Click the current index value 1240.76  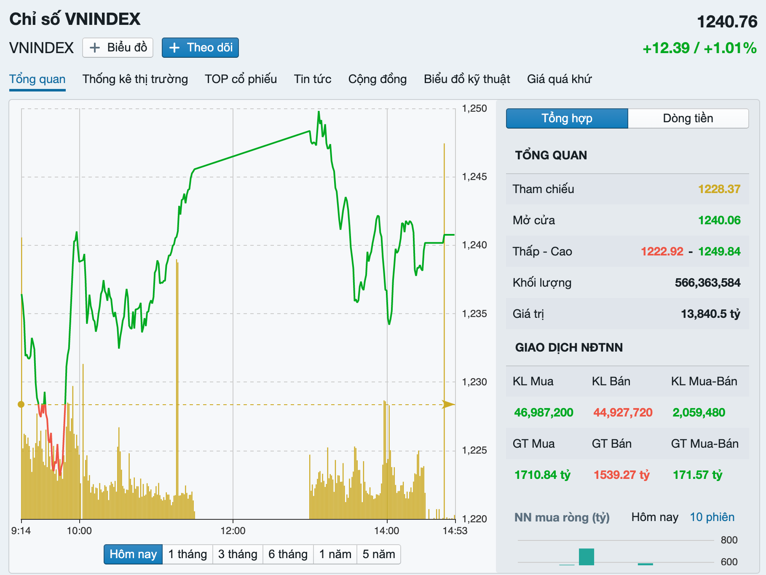[x=727, y=22]
